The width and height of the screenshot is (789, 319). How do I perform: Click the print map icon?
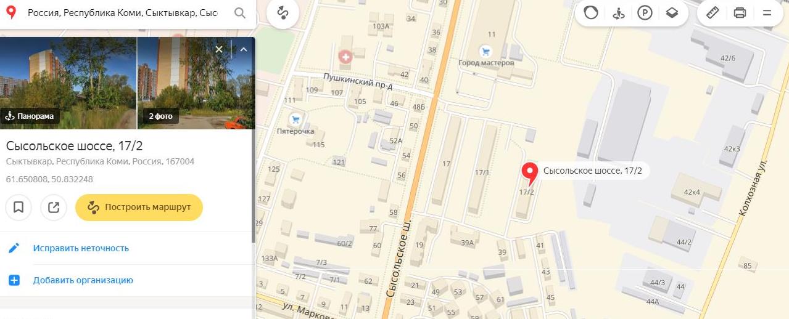740,13
